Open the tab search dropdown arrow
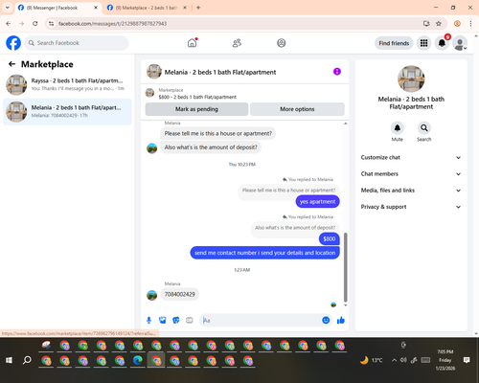Image resolution: width=479 pixels, height=383 pixels. pos(8,8)
